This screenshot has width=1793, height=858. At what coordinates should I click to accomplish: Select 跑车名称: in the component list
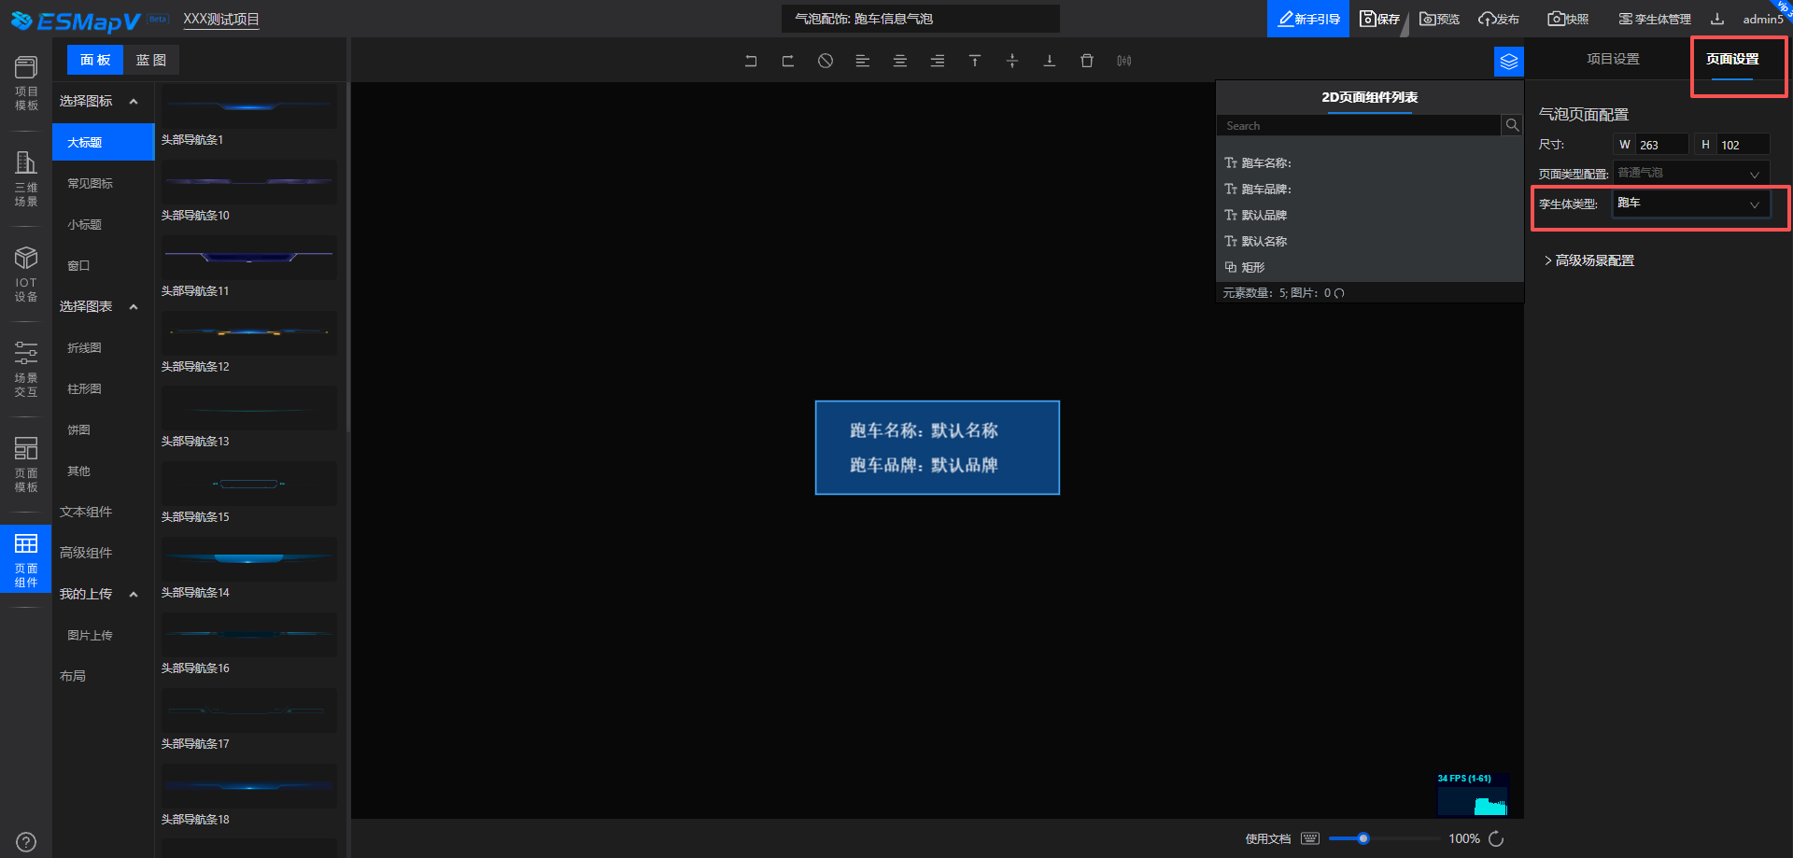click(x=1369, y=162)
